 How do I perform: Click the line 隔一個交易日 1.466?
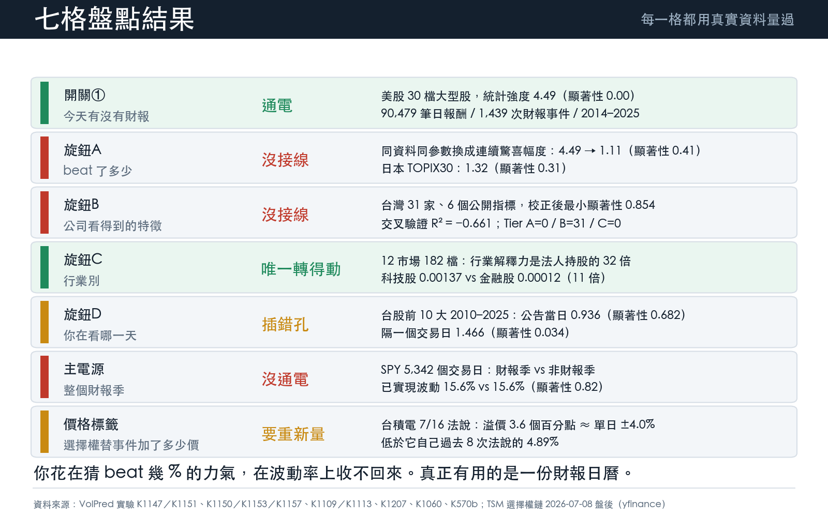475,332
